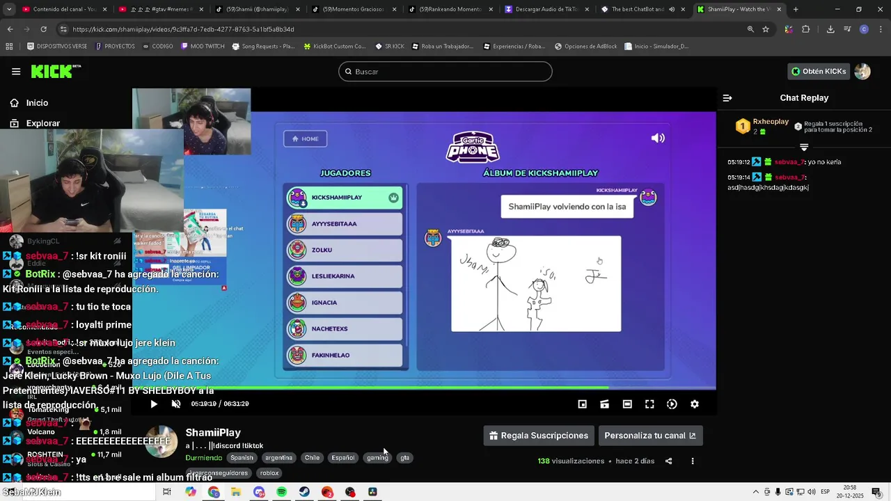Open the Durmiendo category link

tap(204, 458)
